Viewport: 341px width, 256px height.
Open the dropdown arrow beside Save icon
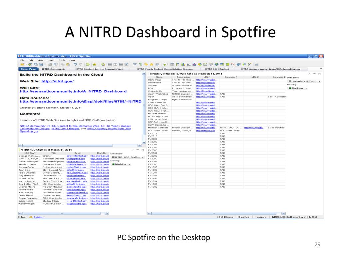coord(45,64)
